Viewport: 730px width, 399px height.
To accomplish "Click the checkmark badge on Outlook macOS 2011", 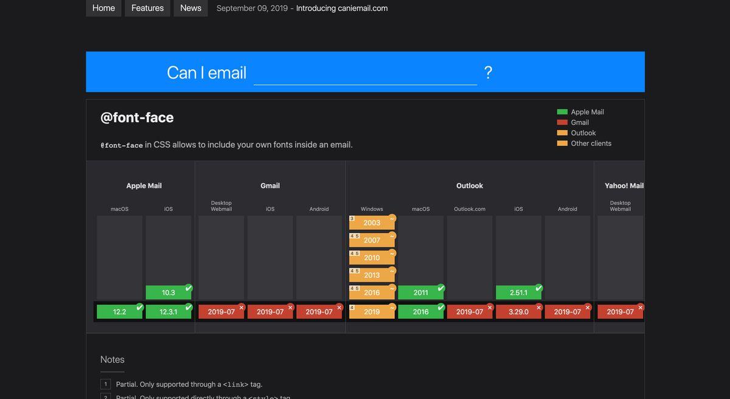I will (x=441, y=288).
